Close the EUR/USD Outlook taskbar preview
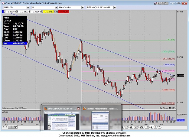Image resolution: width=189 pixels, height=137 pixels. coord(78,109)
